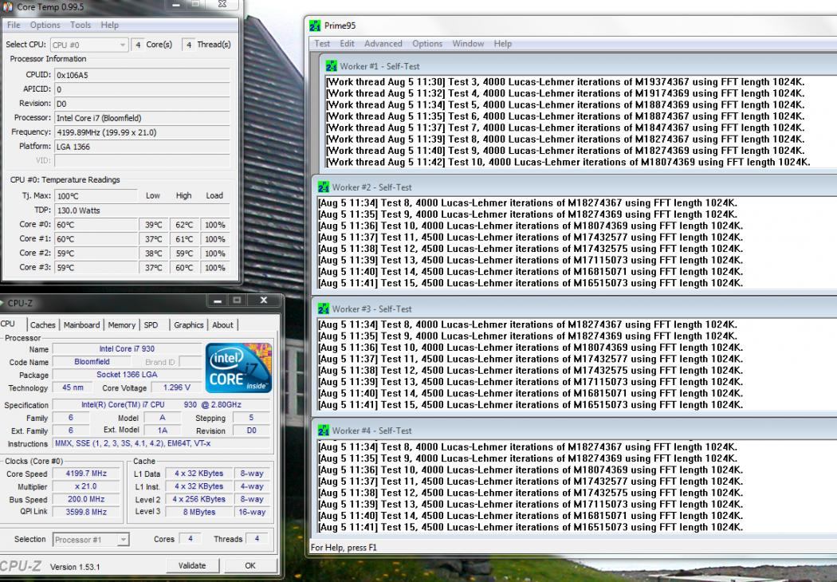Close the Core Temp window
This screenshot has width=837, height=582.
point(222,4)
